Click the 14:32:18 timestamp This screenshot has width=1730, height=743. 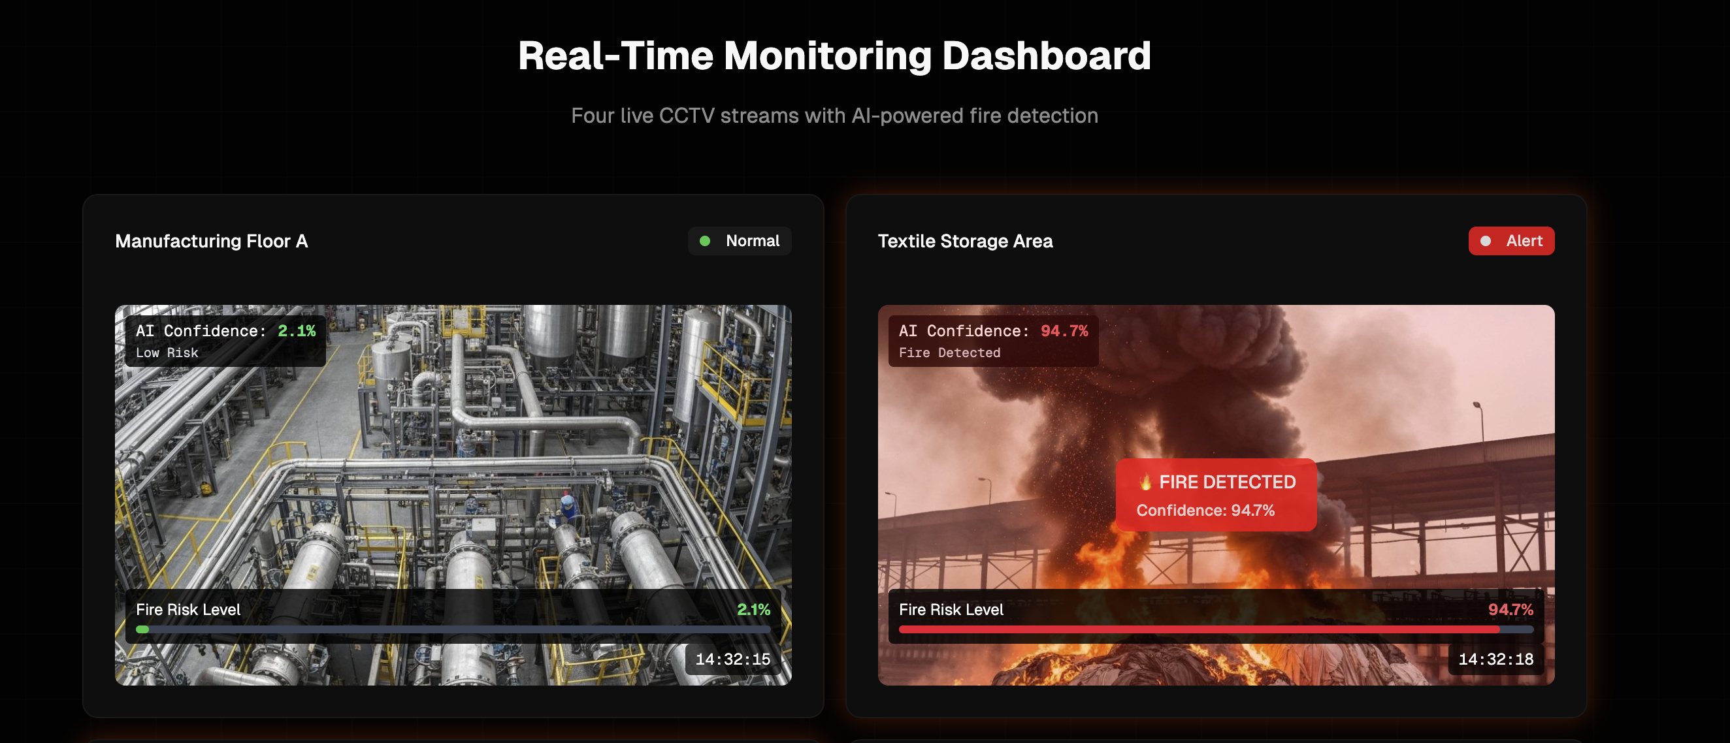[x=1495, y=659]
